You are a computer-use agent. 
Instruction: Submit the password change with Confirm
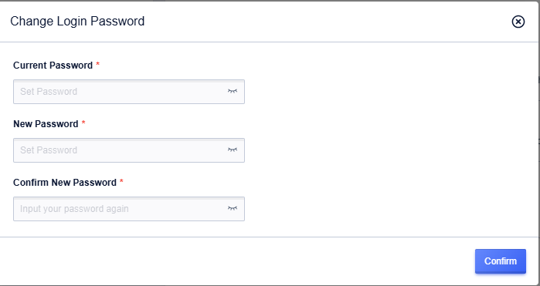(501, 261)
